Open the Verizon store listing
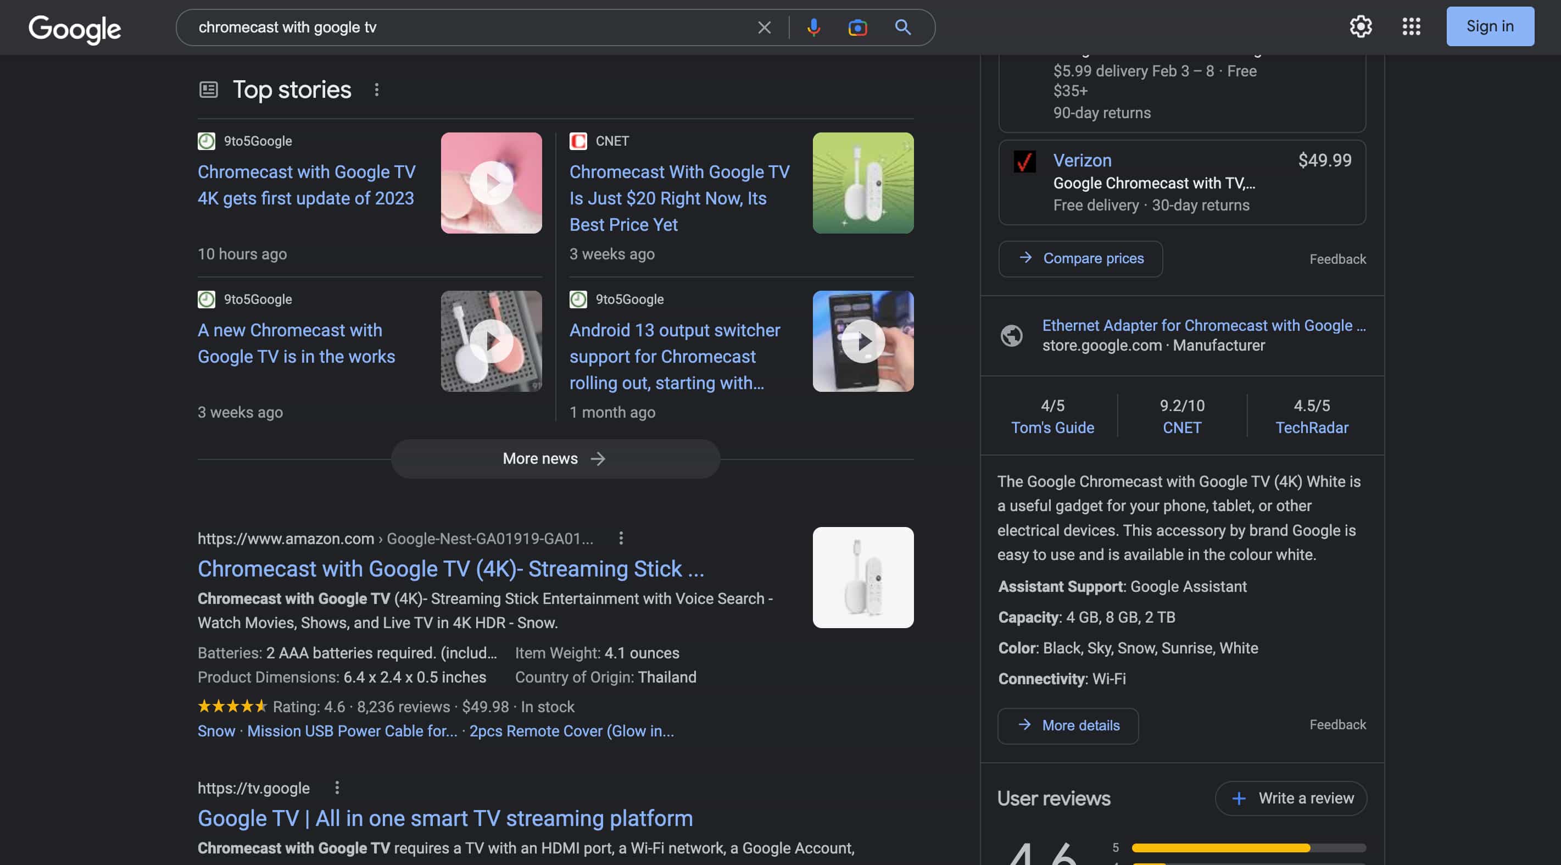The width and height of the screenshot is (1561, 865). tap(1081, 160)
